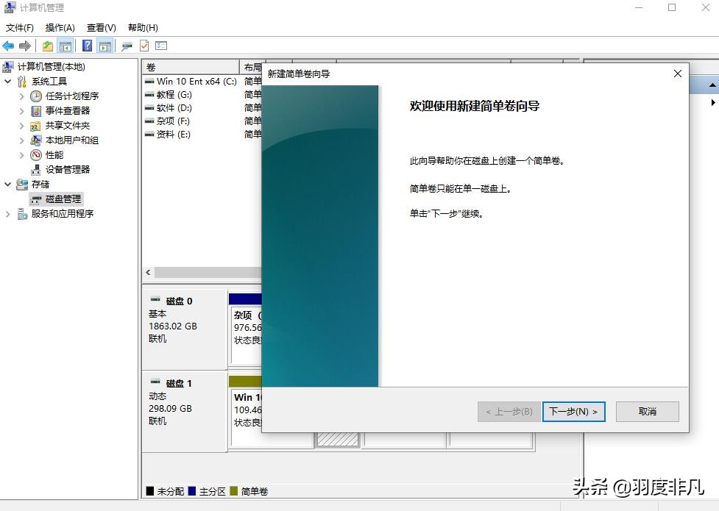Click 取消 to cancel the wizard
Image resolution: width=719 pixels, height=511 pixels.
pyautogui.click(x=646, y=412)
